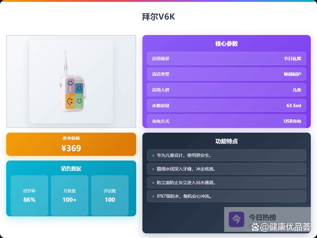
Task: Click the IPX7级防水 feature item
Action: coord(226,196)
